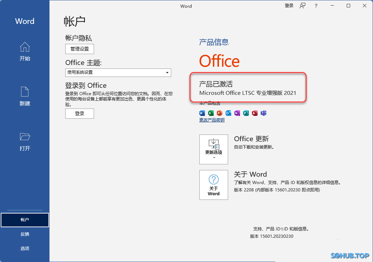Go to the 开始 home page in the sidebar
Screen dimensions: 373x262
tap(25, 51)
